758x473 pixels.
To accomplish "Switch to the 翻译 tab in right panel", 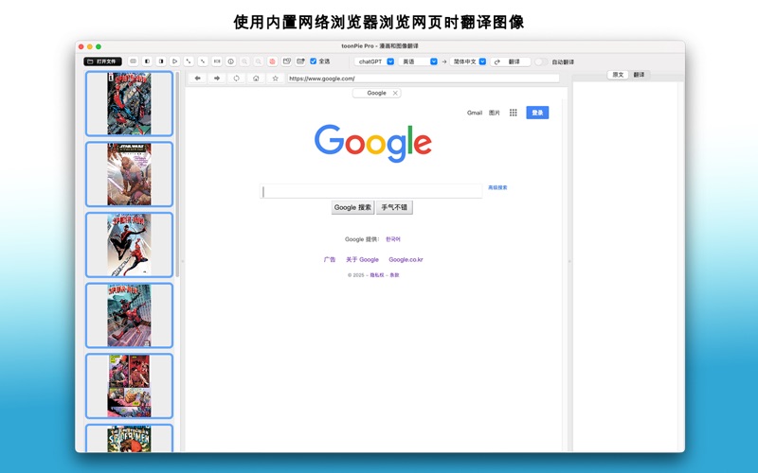I will (x=639, y=75).
